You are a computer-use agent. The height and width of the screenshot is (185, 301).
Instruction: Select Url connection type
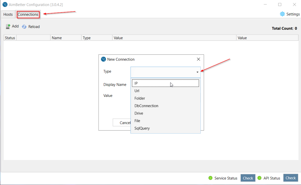(165, 91)
